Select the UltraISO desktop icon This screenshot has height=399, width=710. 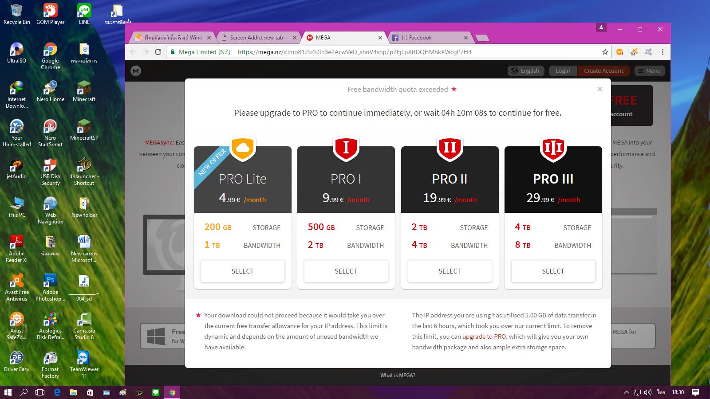17,53
